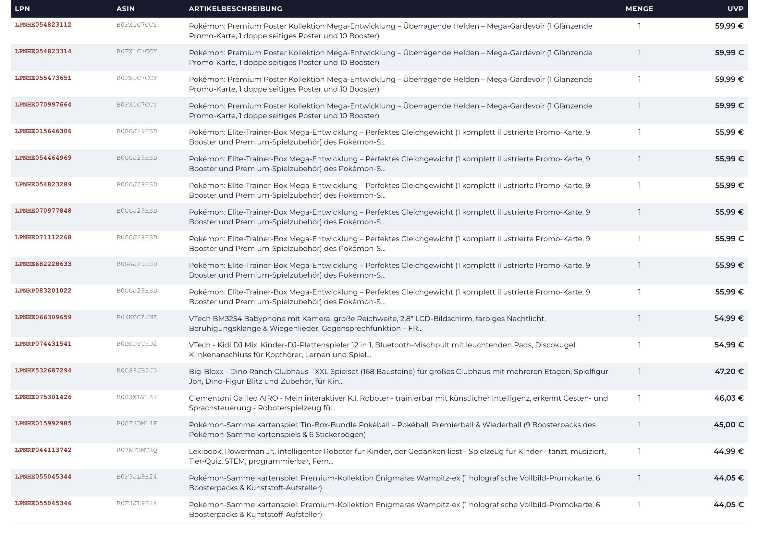Click Mega-Gardevoir description in row LPNHE070997664
This screenshot has width=759, height=537.
[390, 111]
